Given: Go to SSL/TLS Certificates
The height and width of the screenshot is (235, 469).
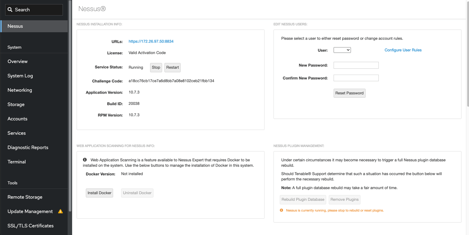Looking at the screenshot, I should 31,225.
